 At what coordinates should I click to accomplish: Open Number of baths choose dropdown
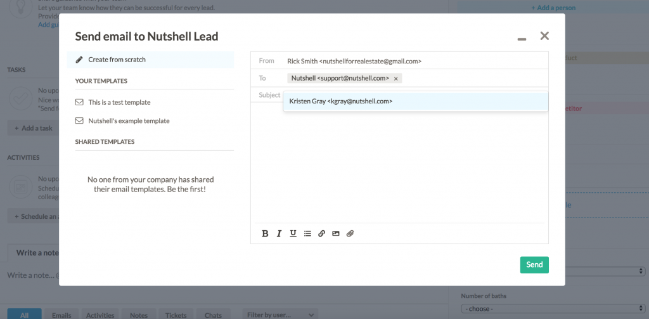coord(553,309)
